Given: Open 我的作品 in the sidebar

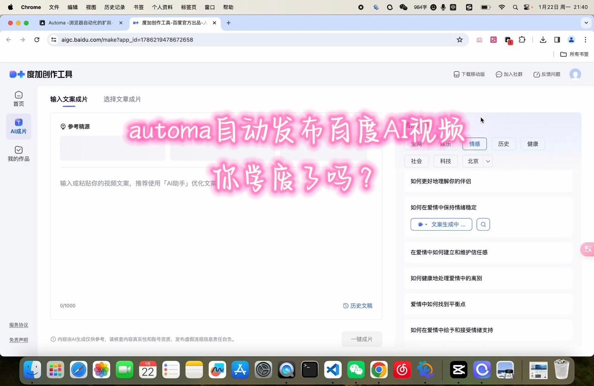Looking at the screenshot, I should tap(19, 154).
